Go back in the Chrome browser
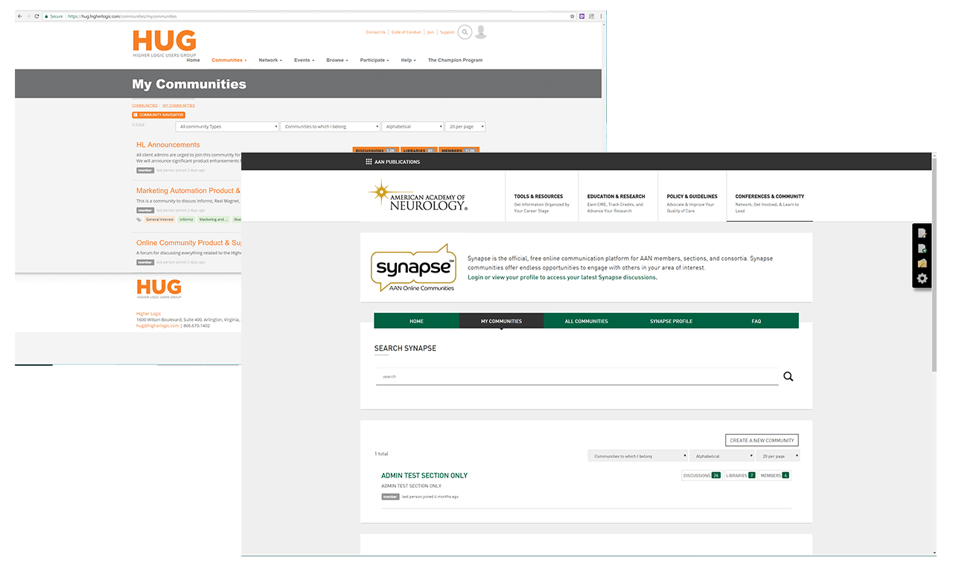The image size is (953, 572). [20, 16]
